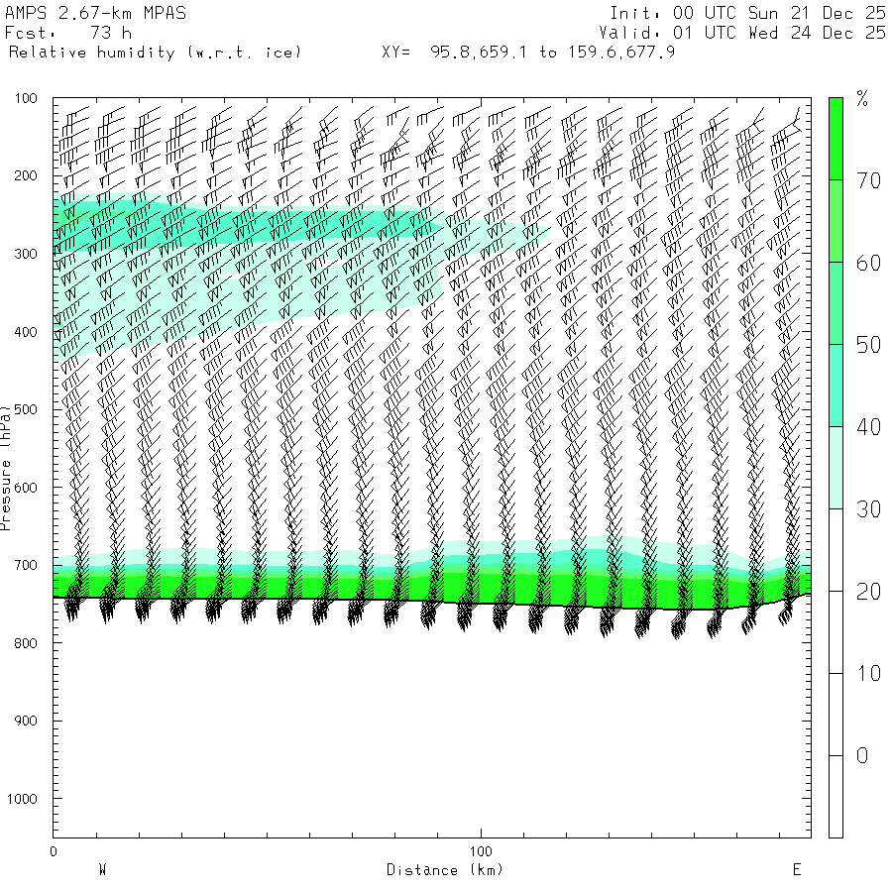Image resolution: width=892 pixels, height=892 pixels.
Task: Click the colorbar segment between 60 and 70
Action: [x=836, y=221]
